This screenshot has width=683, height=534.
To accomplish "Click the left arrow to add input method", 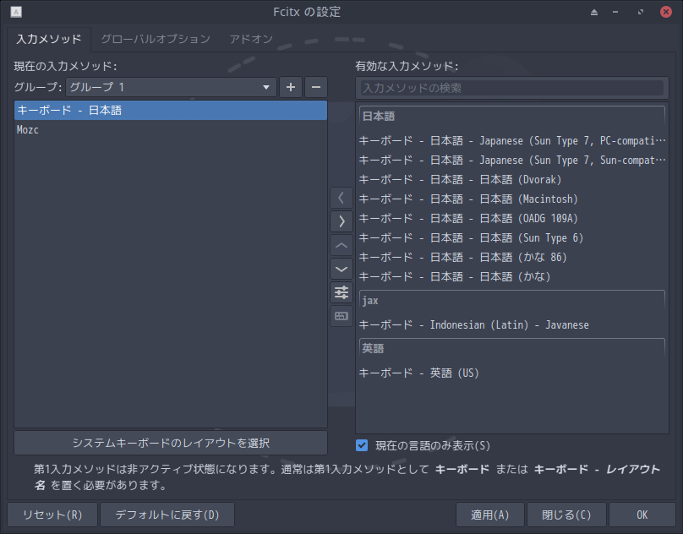I will click(341, 199).
